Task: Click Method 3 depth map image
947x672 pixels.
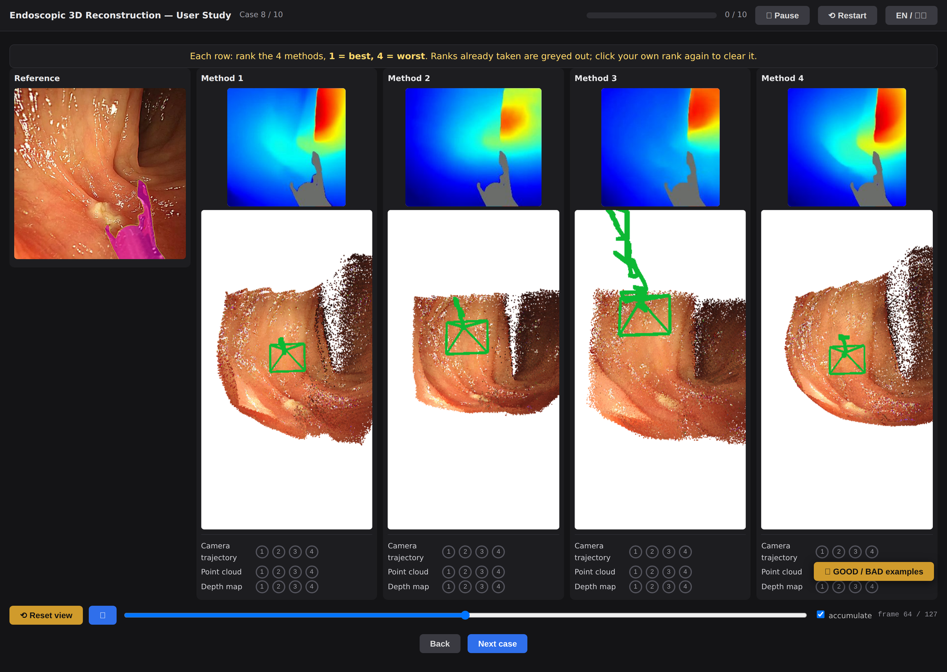Action: point(660,147)
